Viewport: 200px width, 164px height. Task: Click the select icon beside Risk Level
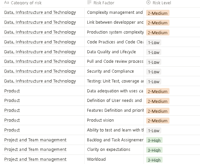(148, 3)
